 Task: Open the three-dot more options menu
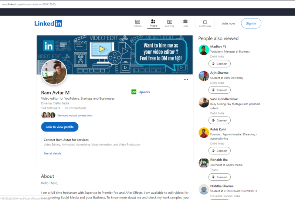coord(186,79)
